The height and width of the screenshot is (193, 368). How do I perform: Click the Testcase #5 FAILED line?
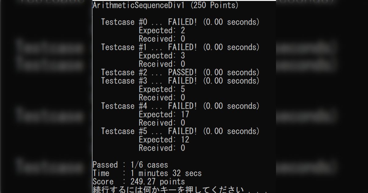pyautogui.click(x=180, y=131)
